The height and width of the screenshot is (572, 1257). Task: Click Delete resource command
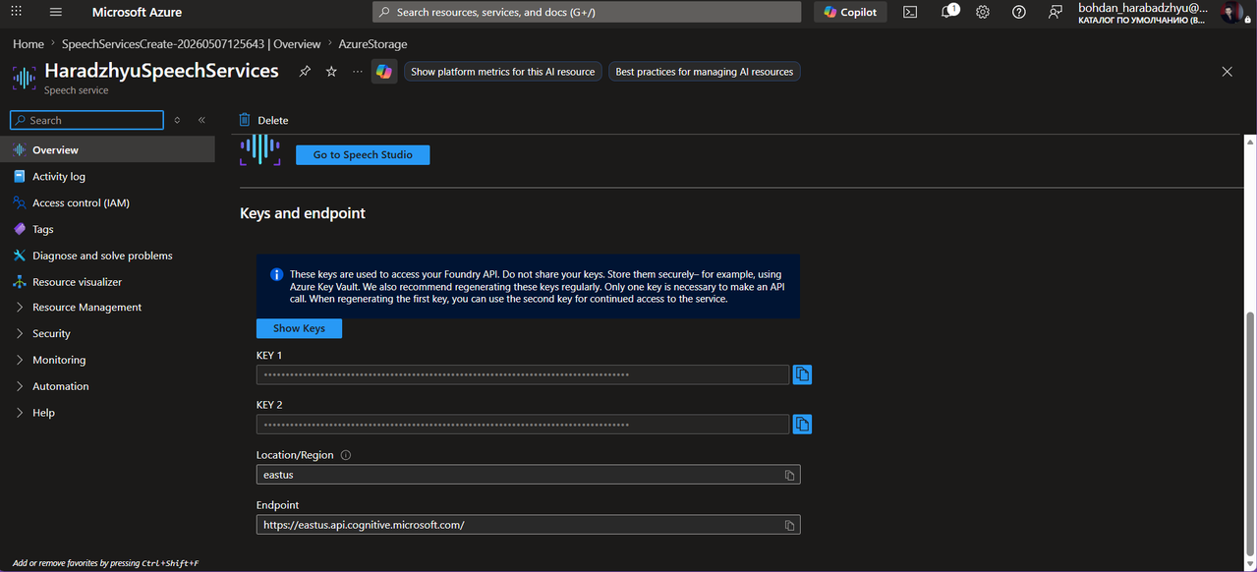click(263, 120)
